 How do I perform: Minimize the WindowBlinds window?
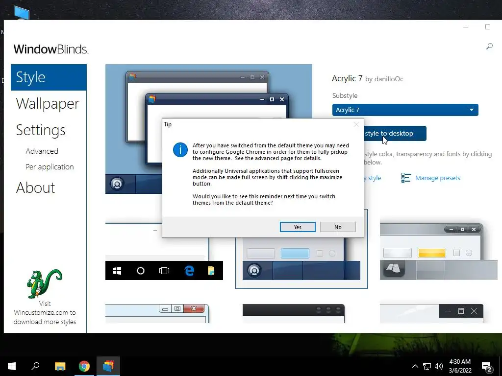(466, 27)
